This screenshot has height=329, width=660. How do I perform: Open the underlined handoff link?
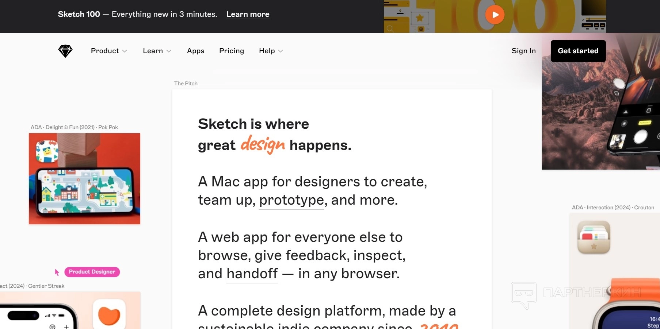pos(252,274)
